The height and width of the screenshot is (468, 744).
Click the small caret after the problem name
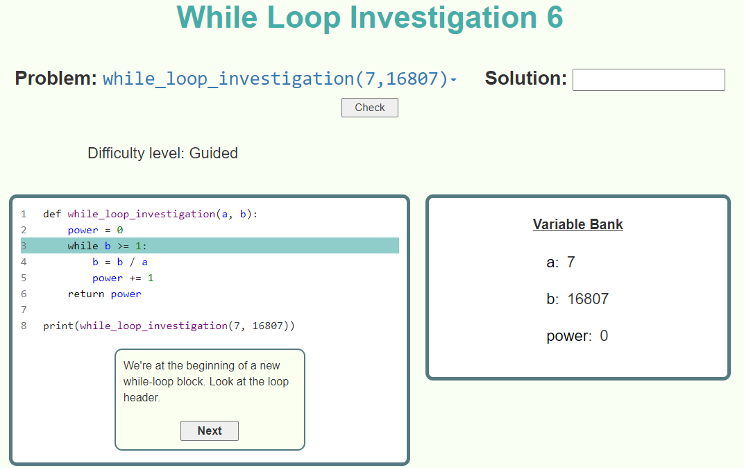pos(454,81)
